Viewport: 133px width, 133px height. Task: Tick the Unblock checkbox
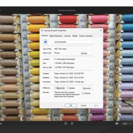click(x=82, y=93)
